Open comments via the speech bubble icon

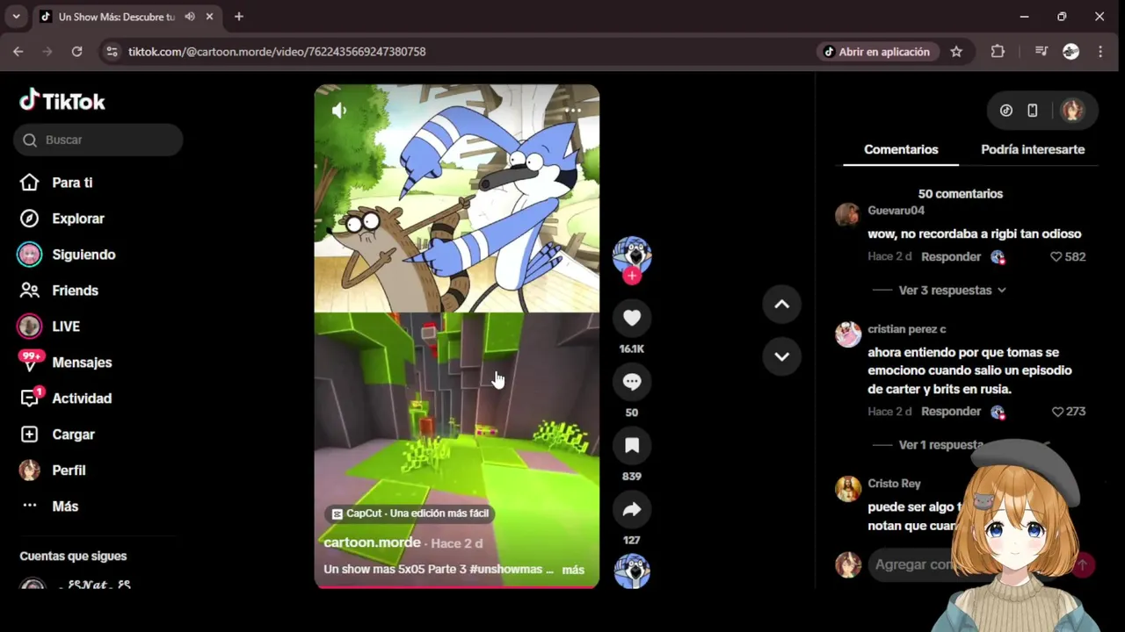pos(632,381)
